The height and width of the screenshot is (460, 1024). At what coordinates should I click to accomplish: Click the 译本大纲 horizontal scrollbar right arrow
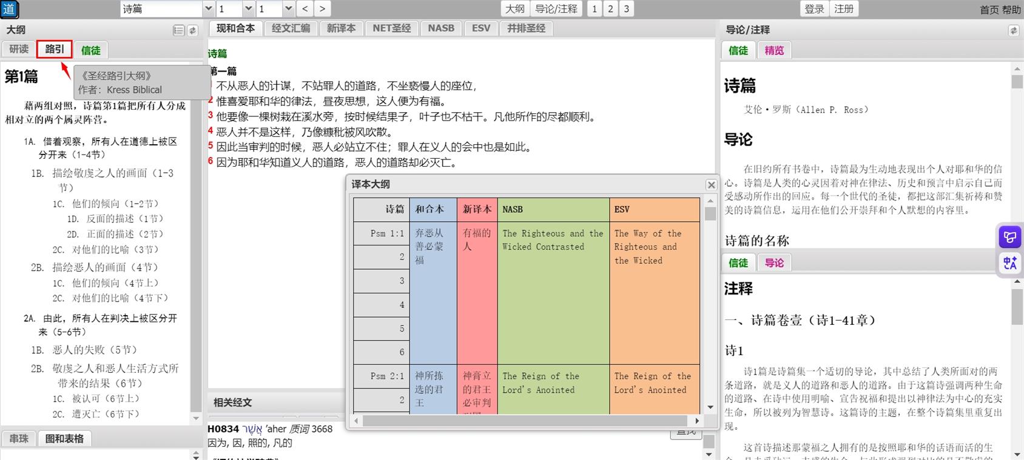point(697,421)
